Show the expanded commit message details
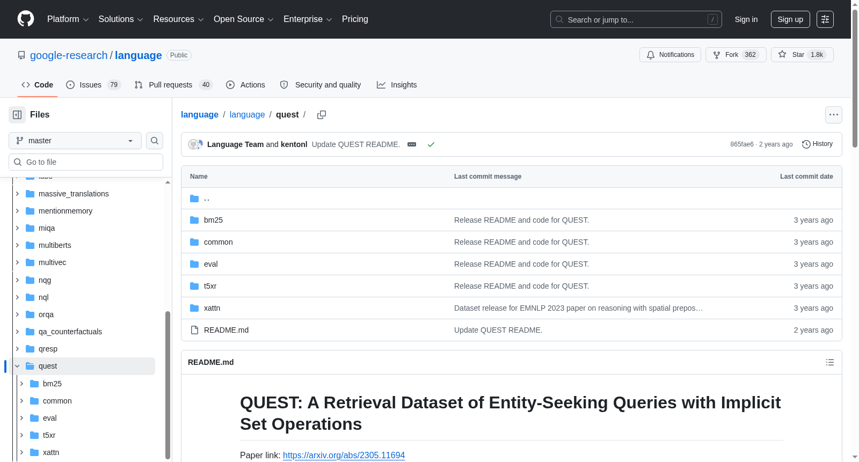The height and width of the screenshot is (462, 859). click(x=412, y=144)
